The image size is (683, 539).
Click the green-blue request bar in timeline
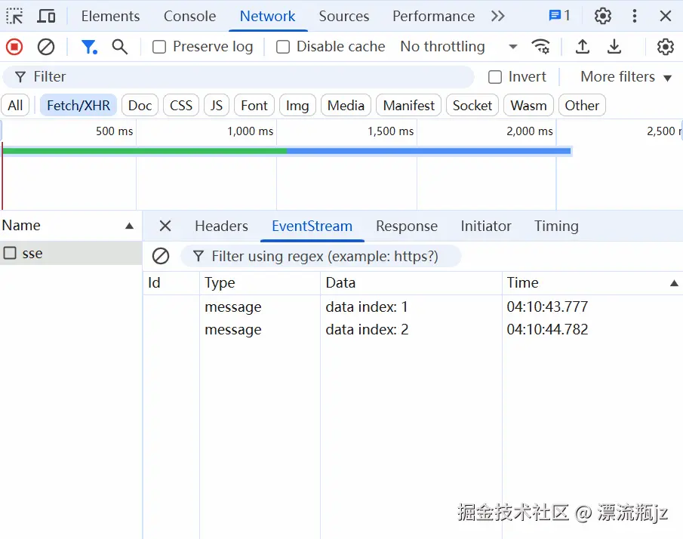tap(287, 151)
